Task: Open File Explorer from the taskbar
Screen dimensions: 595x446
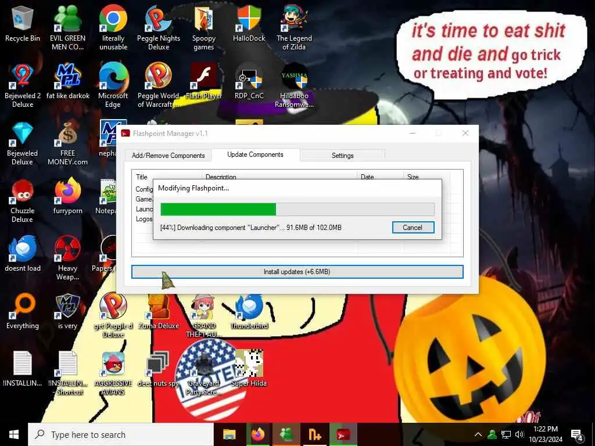Action: [229, 434]
